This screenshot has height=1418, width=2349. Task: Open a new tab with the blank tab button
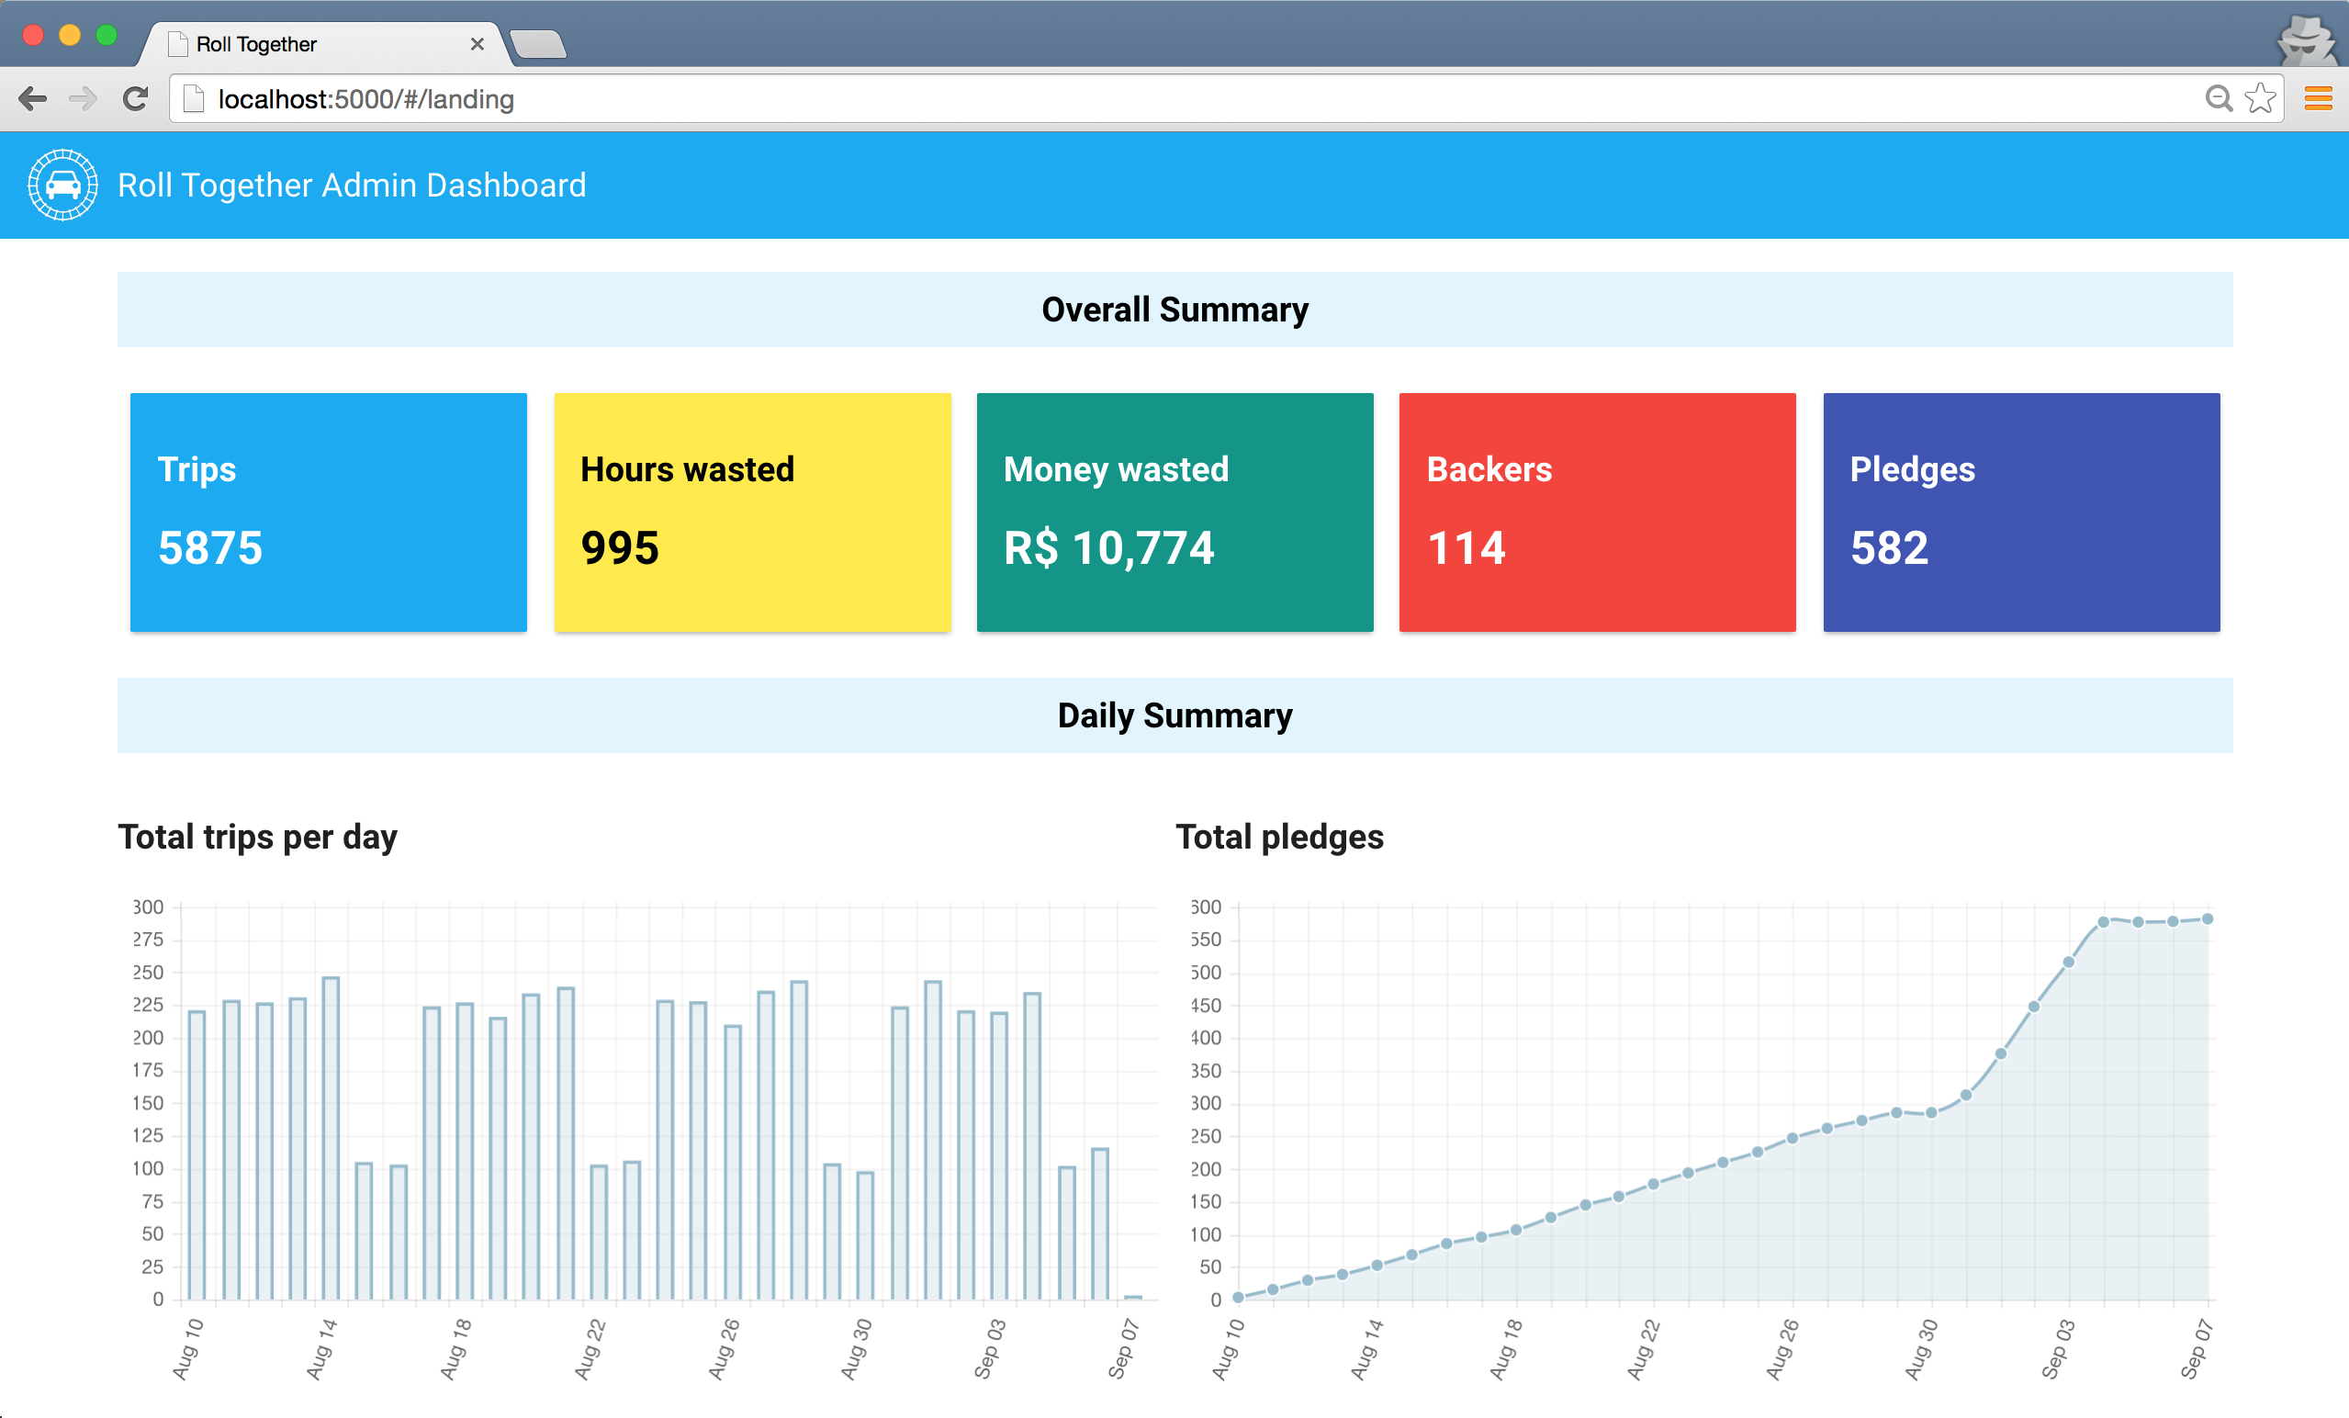coord(538,44)
